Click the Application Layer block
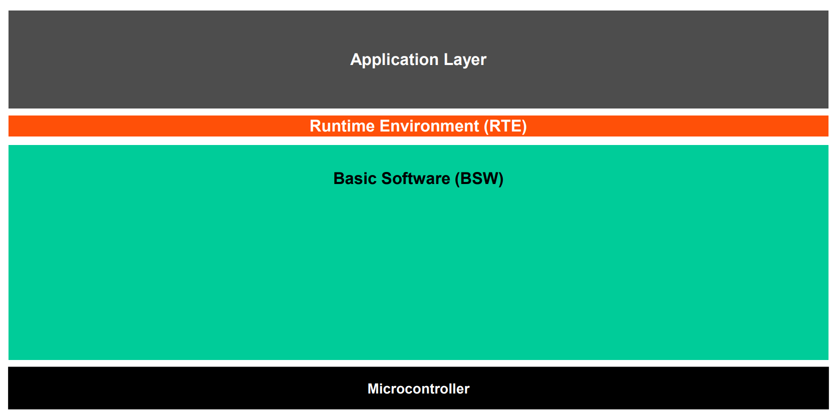The height and width of the screenshot is (412, 834). (x=418, y=59)
